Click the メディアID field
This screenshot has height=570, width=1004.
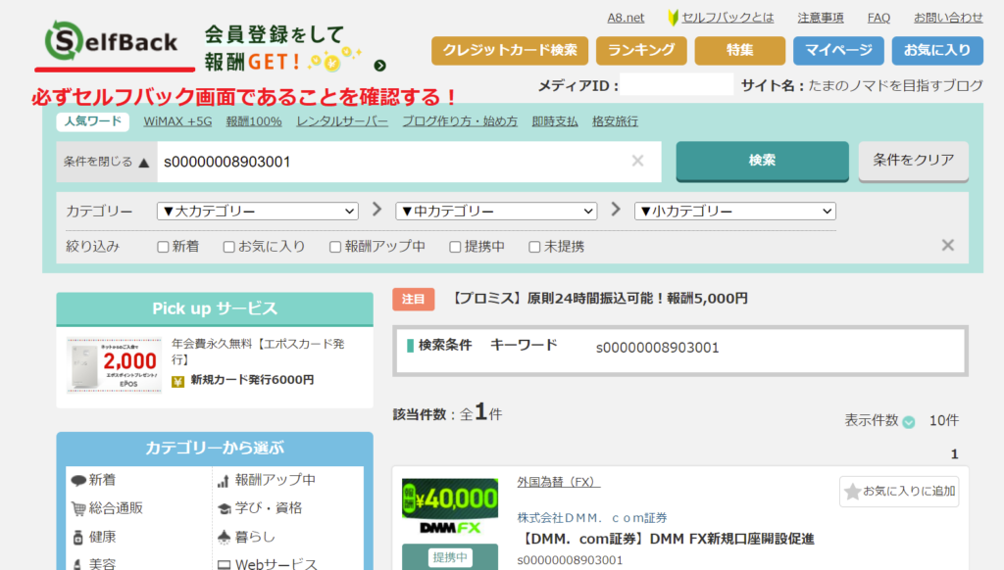677,85
